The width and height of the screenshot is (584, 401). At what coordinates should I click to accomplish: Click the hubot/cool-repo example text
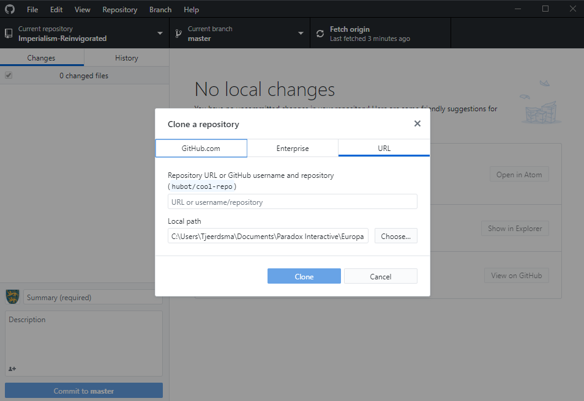[x=202, y=186]
